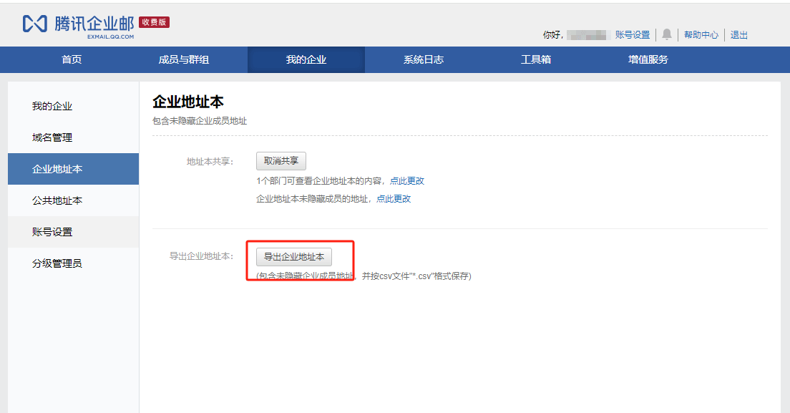
Task: Select the 我的企业 navigation tab
Action: click(x=306, y=60)
